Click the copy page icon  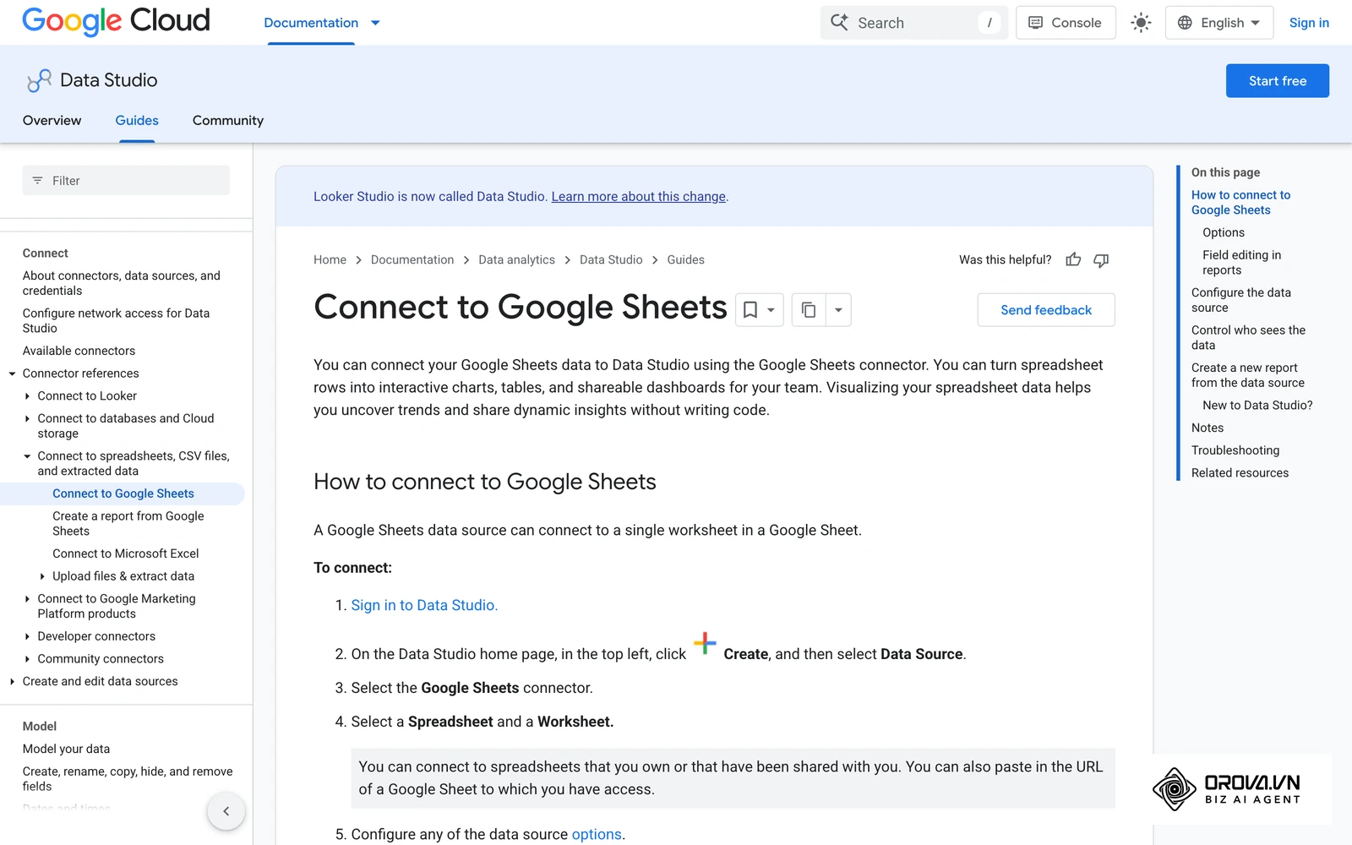click(809, 310)
